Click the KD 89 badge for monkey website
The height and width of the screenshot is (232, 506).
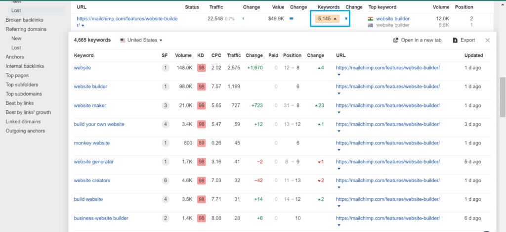202,143
